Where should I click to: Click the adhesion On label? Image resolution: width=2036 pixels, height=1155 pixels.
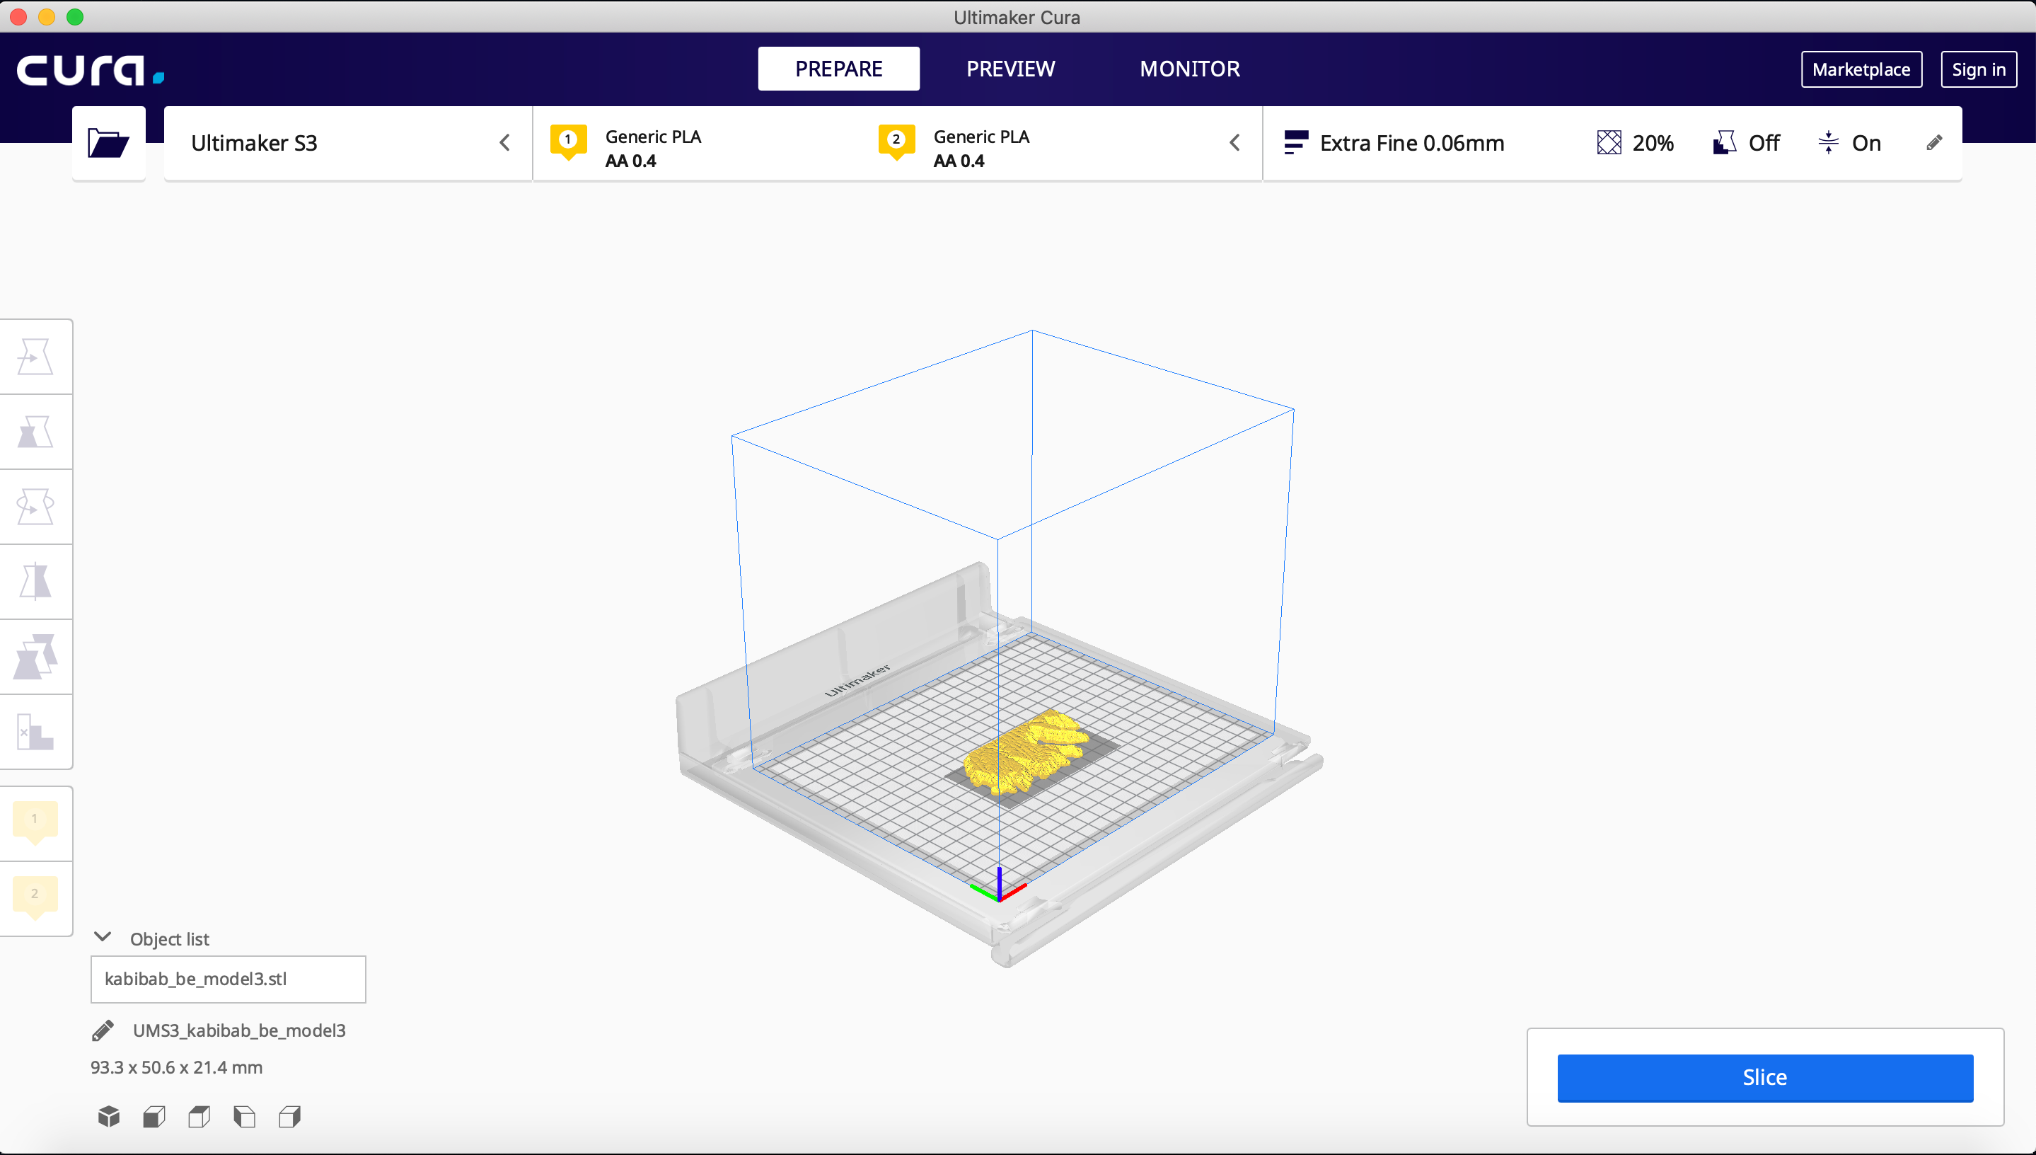coord(1866,144)
